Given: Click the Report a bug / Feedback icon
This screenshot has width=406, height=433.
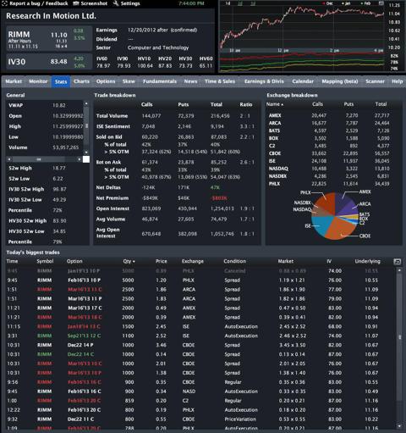Looking at the screenshot, I should click(x=4, y=3).
